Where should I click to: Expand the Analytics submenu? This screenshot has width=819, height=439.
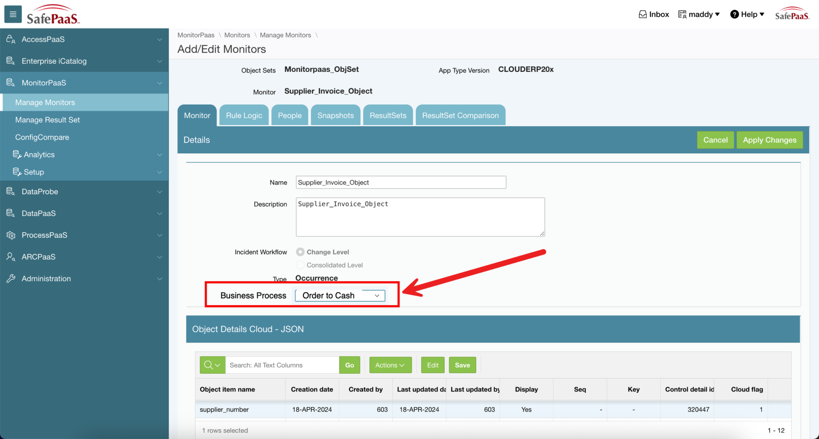[39, 155]
